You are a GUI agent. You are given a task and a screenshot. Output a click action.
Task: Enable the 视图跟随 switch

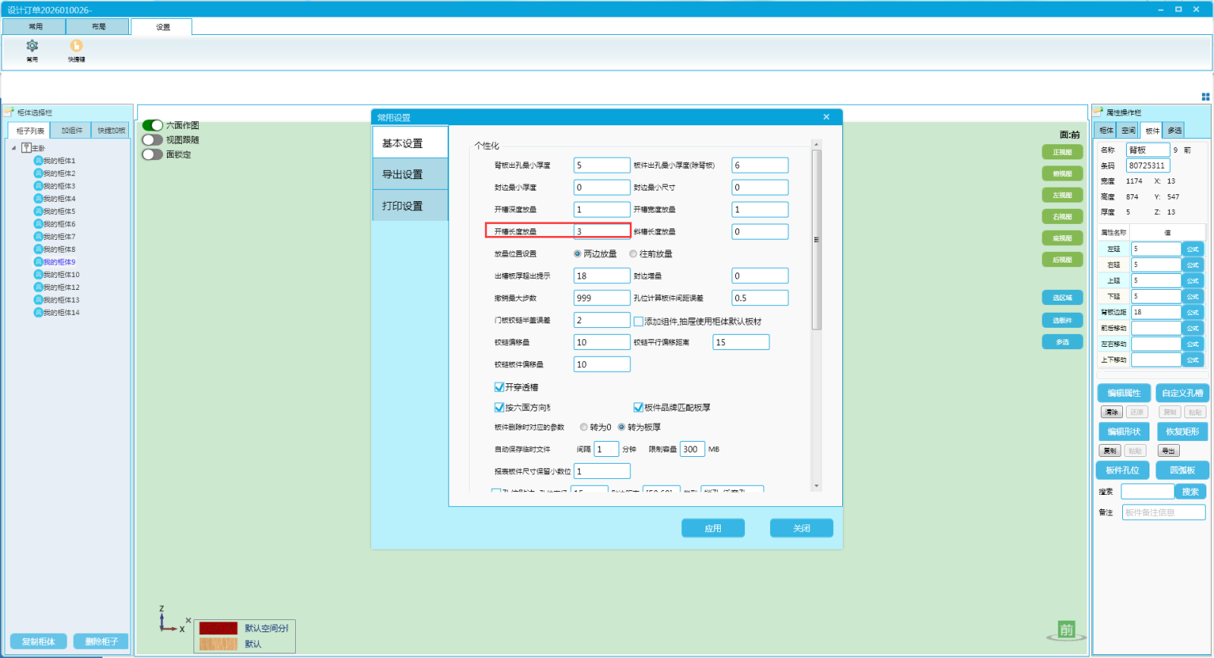(153, 140)
